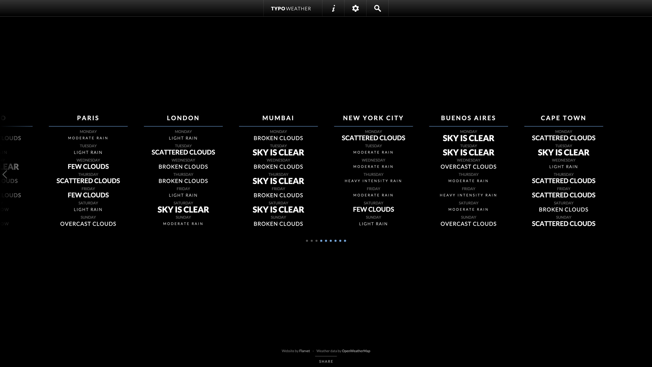Screen dimensions: 652x367
Task: Click the NEW YORK CITY column header
Action: [373, 118]
